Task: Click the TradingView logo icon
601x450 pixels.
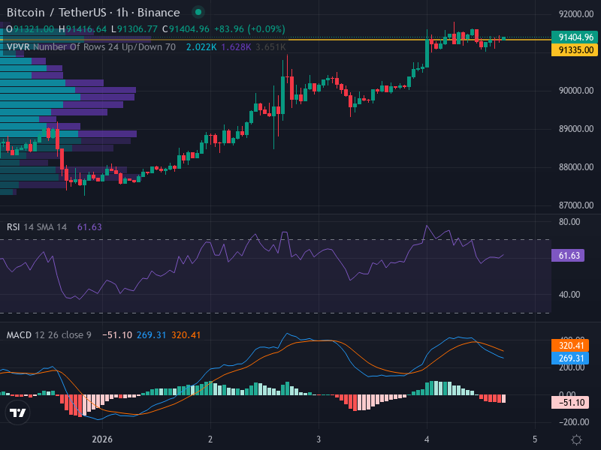Action: click(18, 412)
